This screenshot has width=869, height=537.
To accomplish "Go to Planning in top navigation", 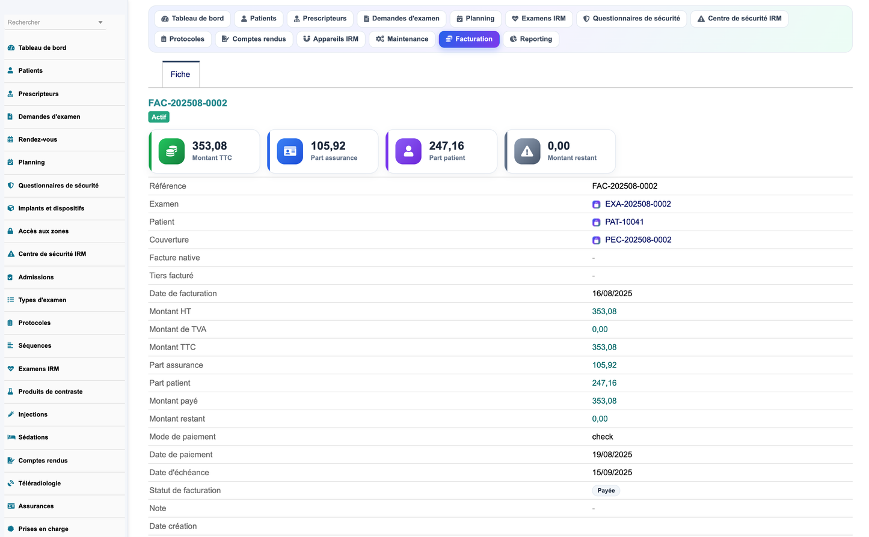I will [476, 19].
